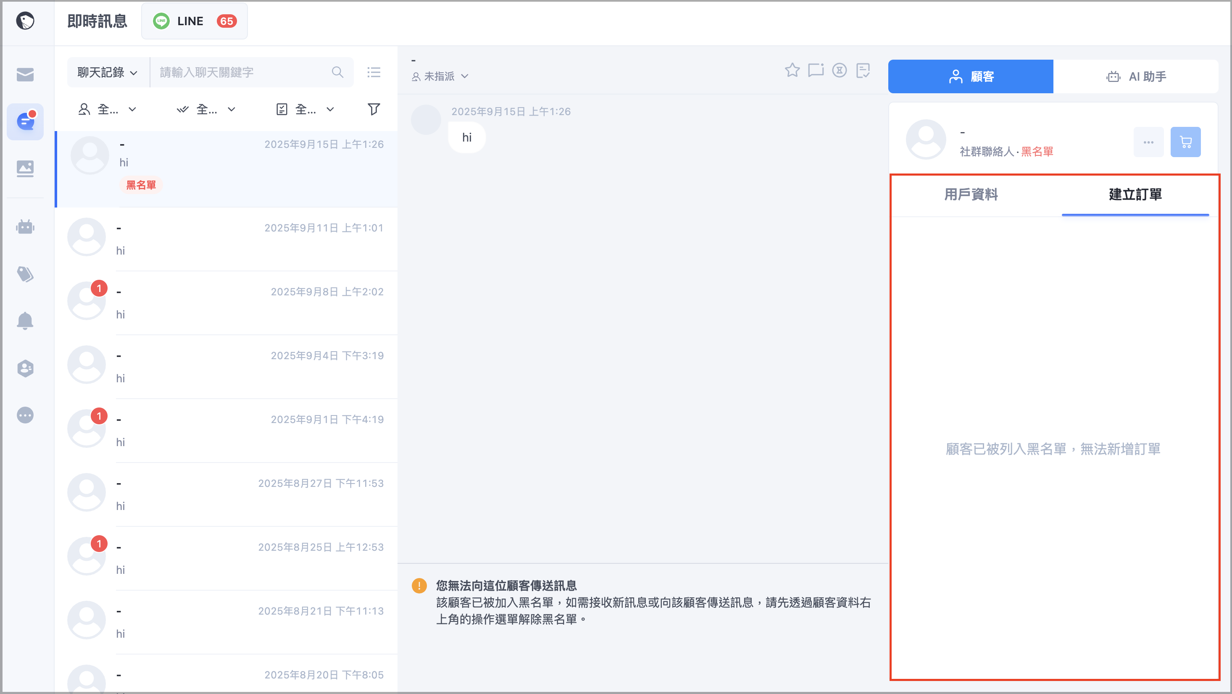Click the hi message bubble in chat
Screen dimensions: 1232x694
(467, 138)
